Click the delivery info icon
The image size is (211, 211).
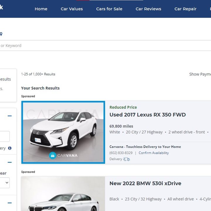[10, 148]
